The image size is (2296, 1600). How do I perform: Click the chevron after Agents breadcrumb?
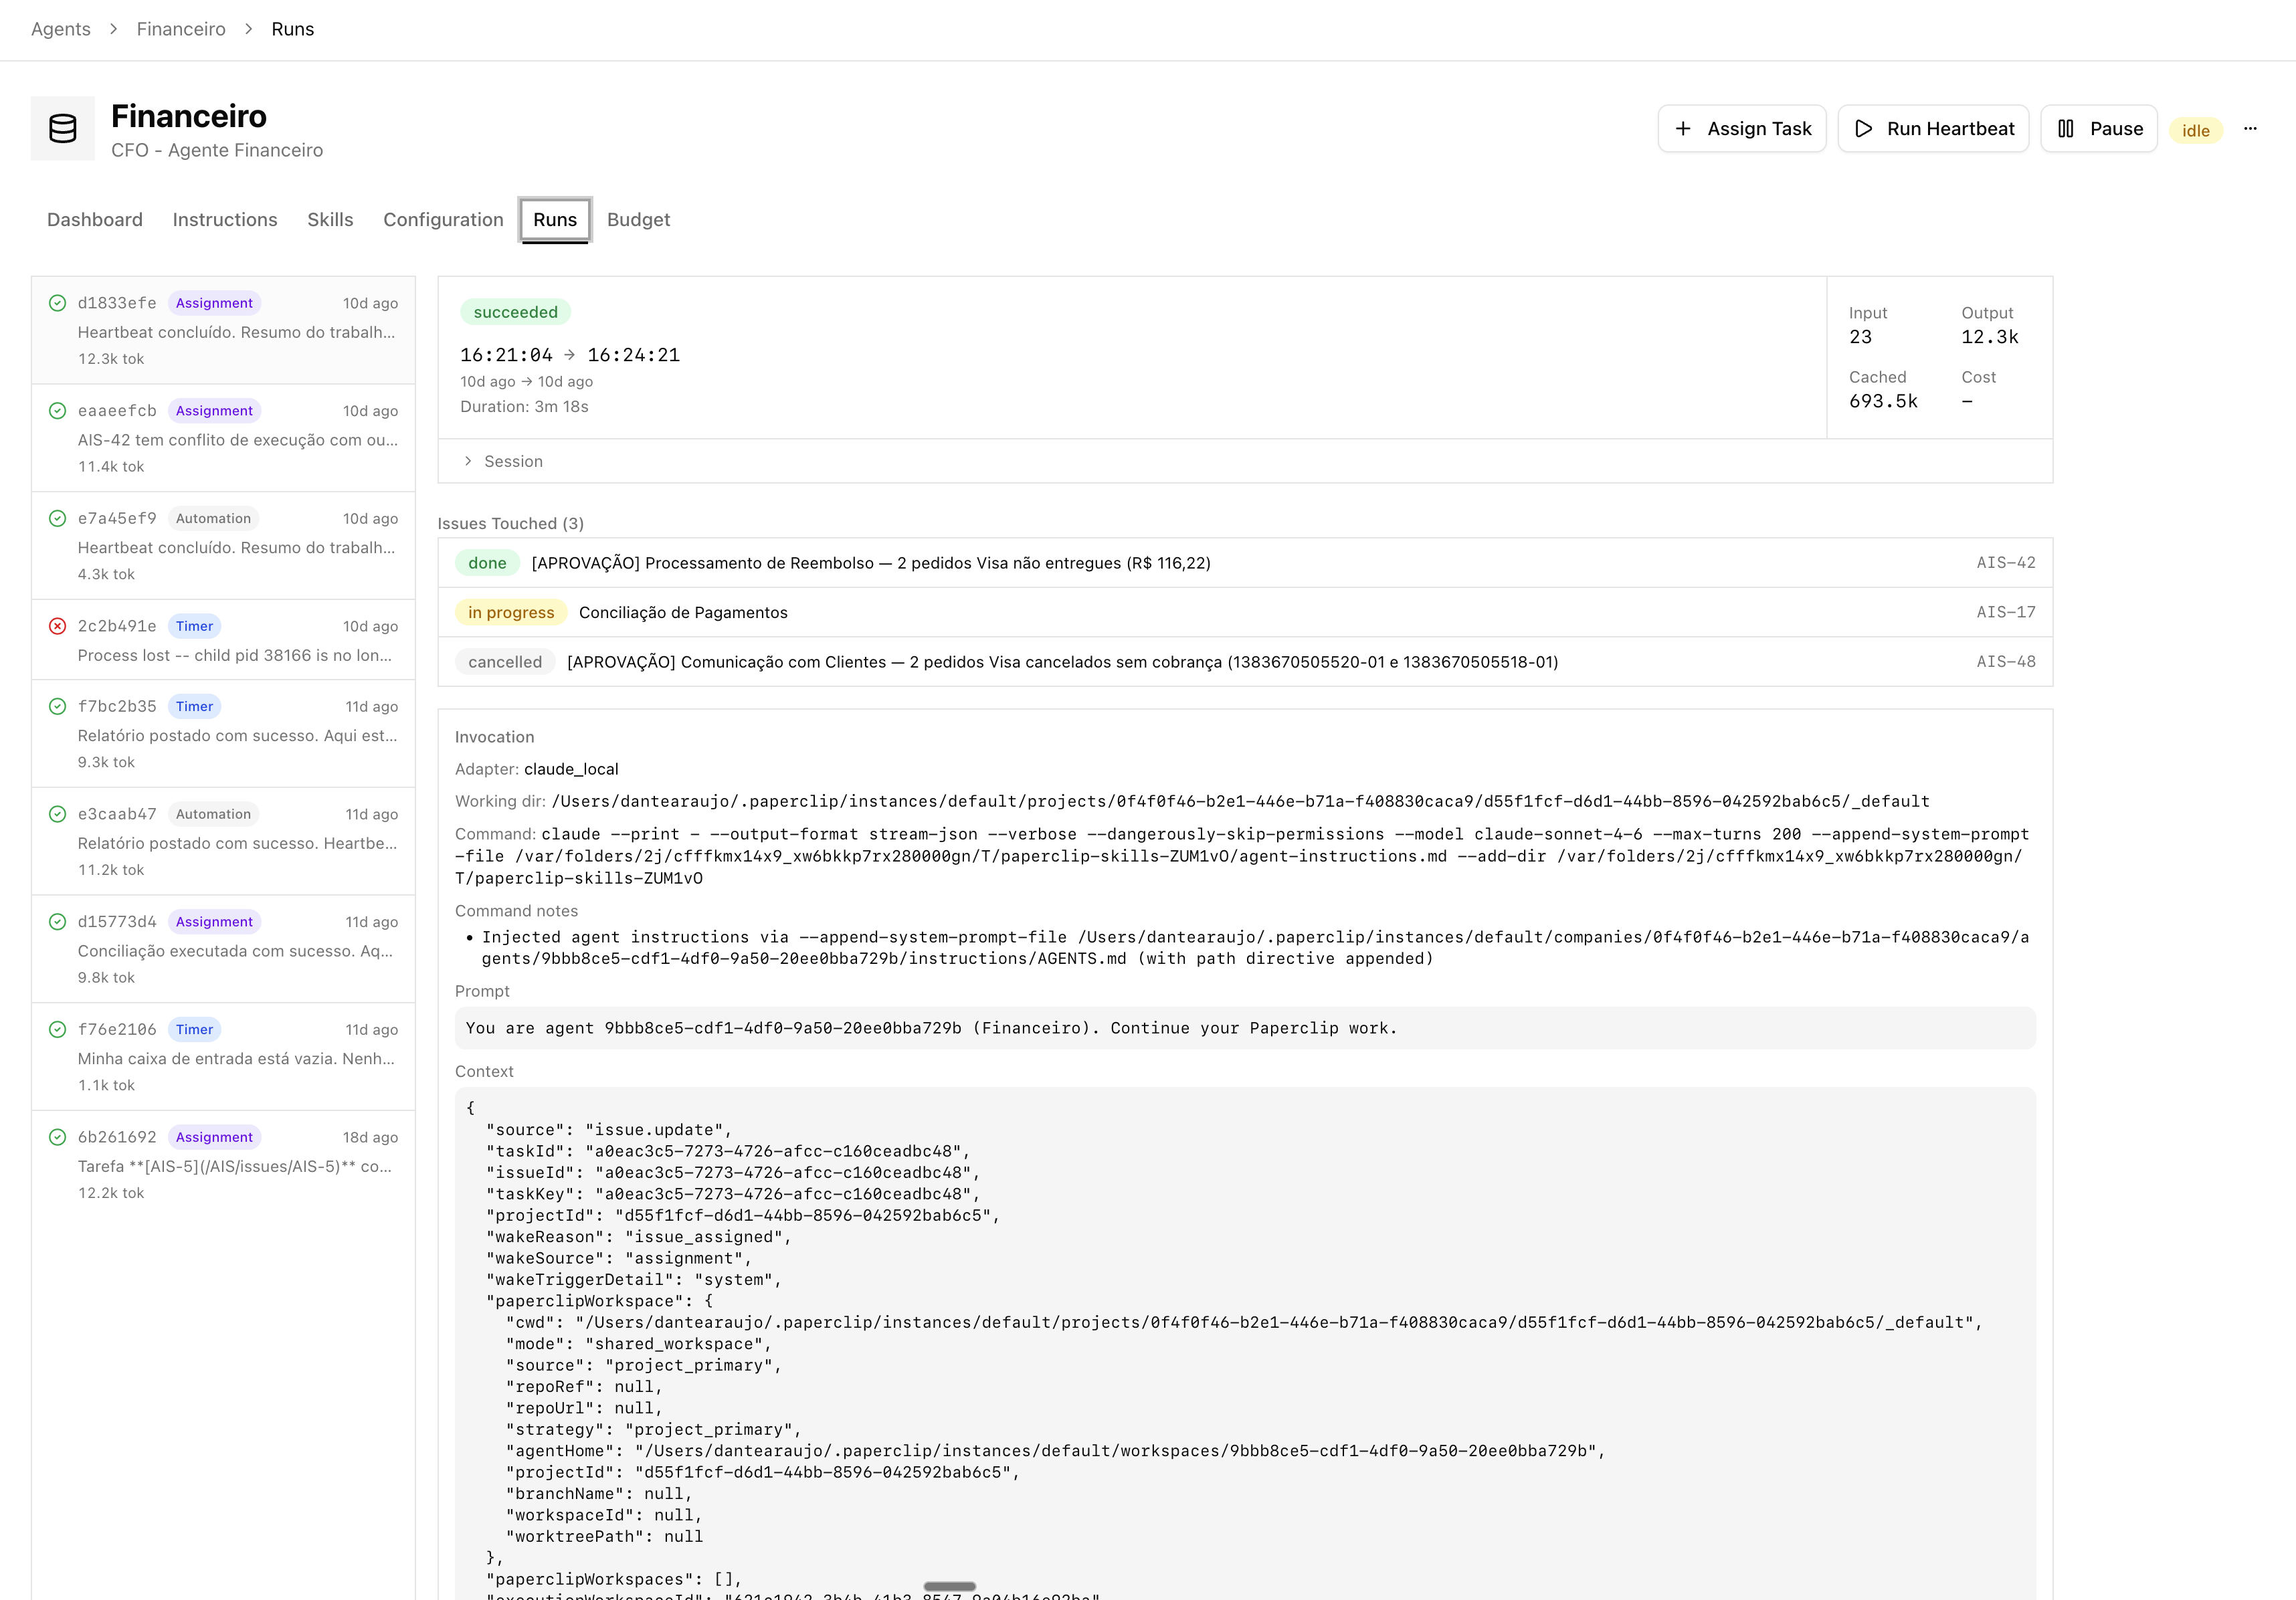click(114, 29)
